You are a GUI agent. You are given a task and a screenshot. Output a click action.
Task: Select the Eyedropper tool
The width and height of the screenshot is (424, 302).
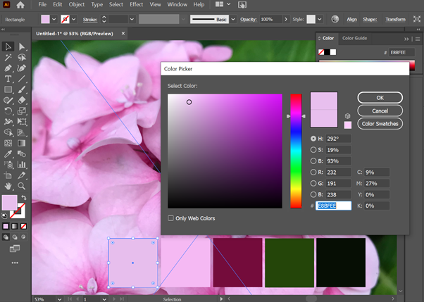pos(8,154)
